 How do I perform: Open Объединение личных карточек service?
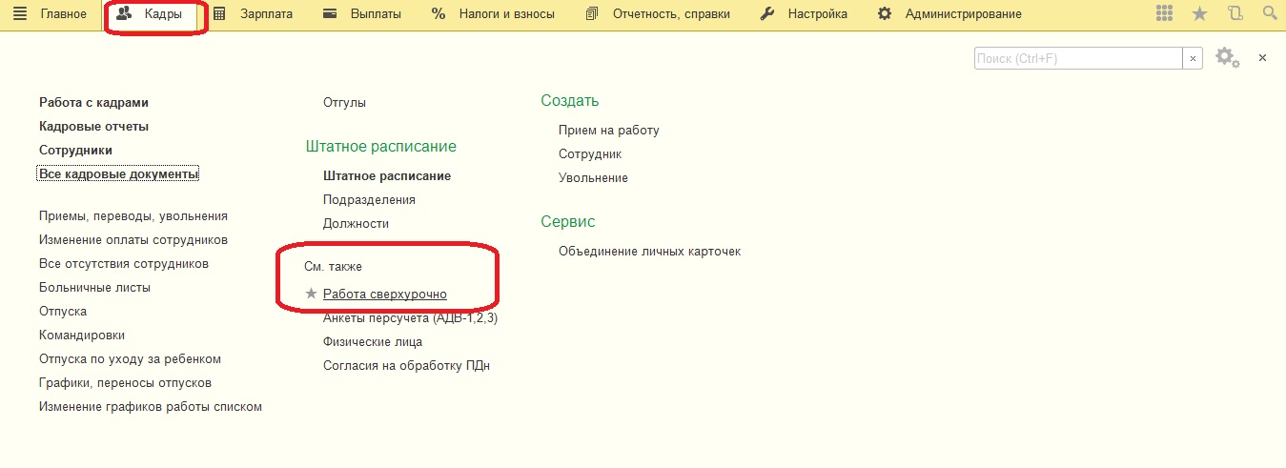[x=649, y=252]
